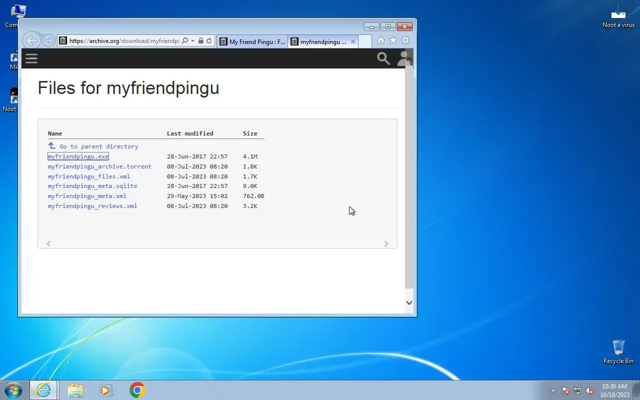
Task: Open the address bar dropdown arrow
Action: click(x=192, y=41)
